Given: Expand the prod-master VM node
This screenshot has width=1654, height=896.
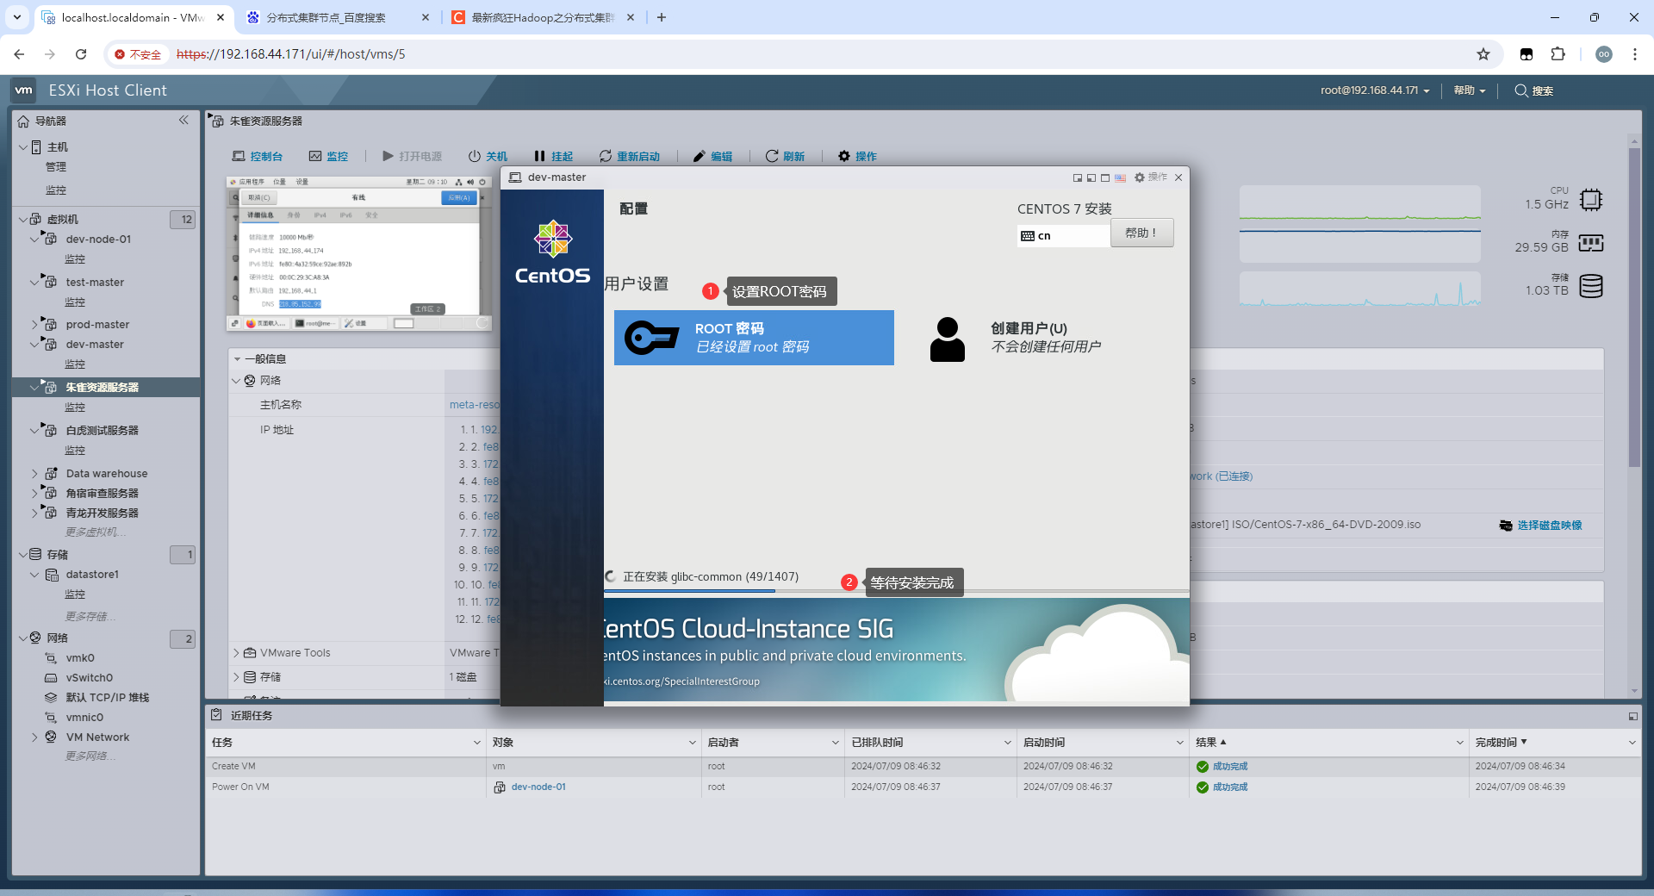Looking at the screenshot, I should [x=34, y=325].
